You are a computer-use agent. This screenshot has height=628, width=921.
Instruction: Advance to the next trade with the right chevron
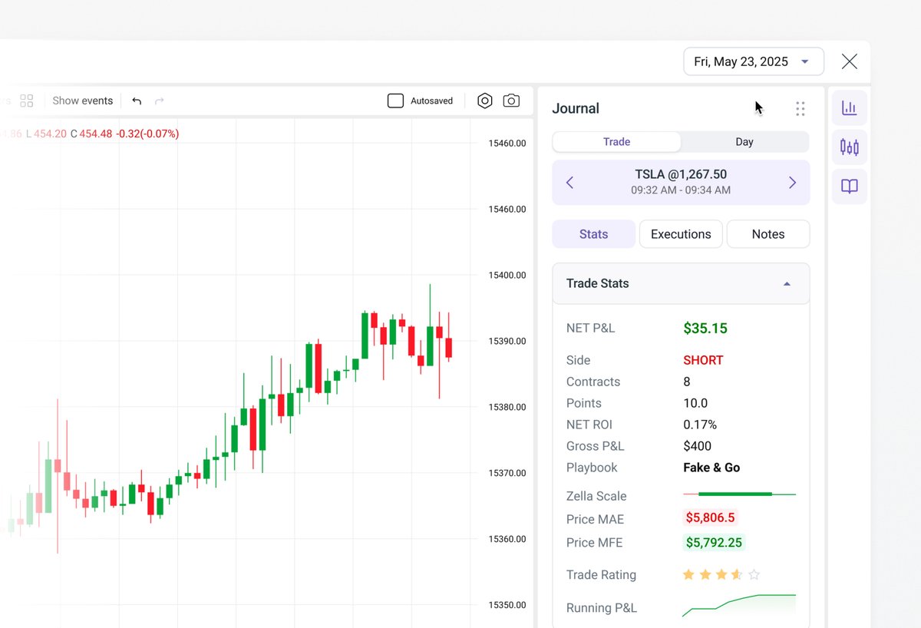coord(792,182)
